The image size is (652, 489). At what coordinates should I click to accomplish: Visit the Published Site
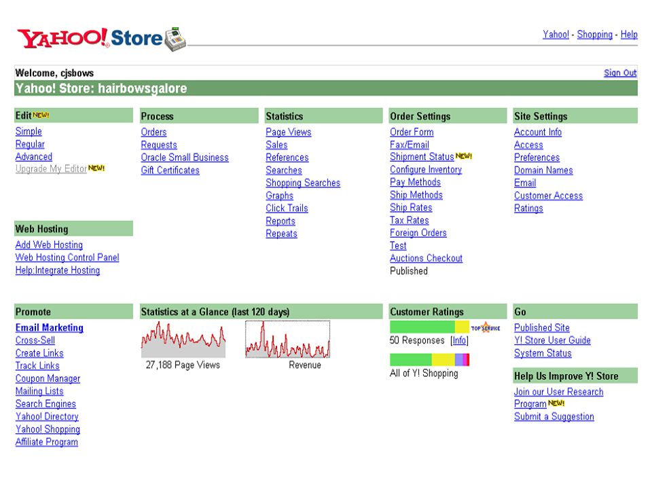pos(542,327)
